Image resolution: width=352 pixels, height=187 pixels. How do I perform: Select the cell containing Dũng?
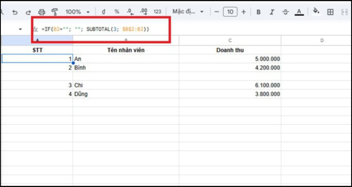point(126,94)
